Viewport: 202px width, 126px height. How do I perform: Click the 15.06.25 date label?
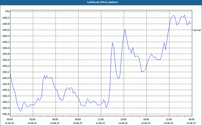[191, 123]
